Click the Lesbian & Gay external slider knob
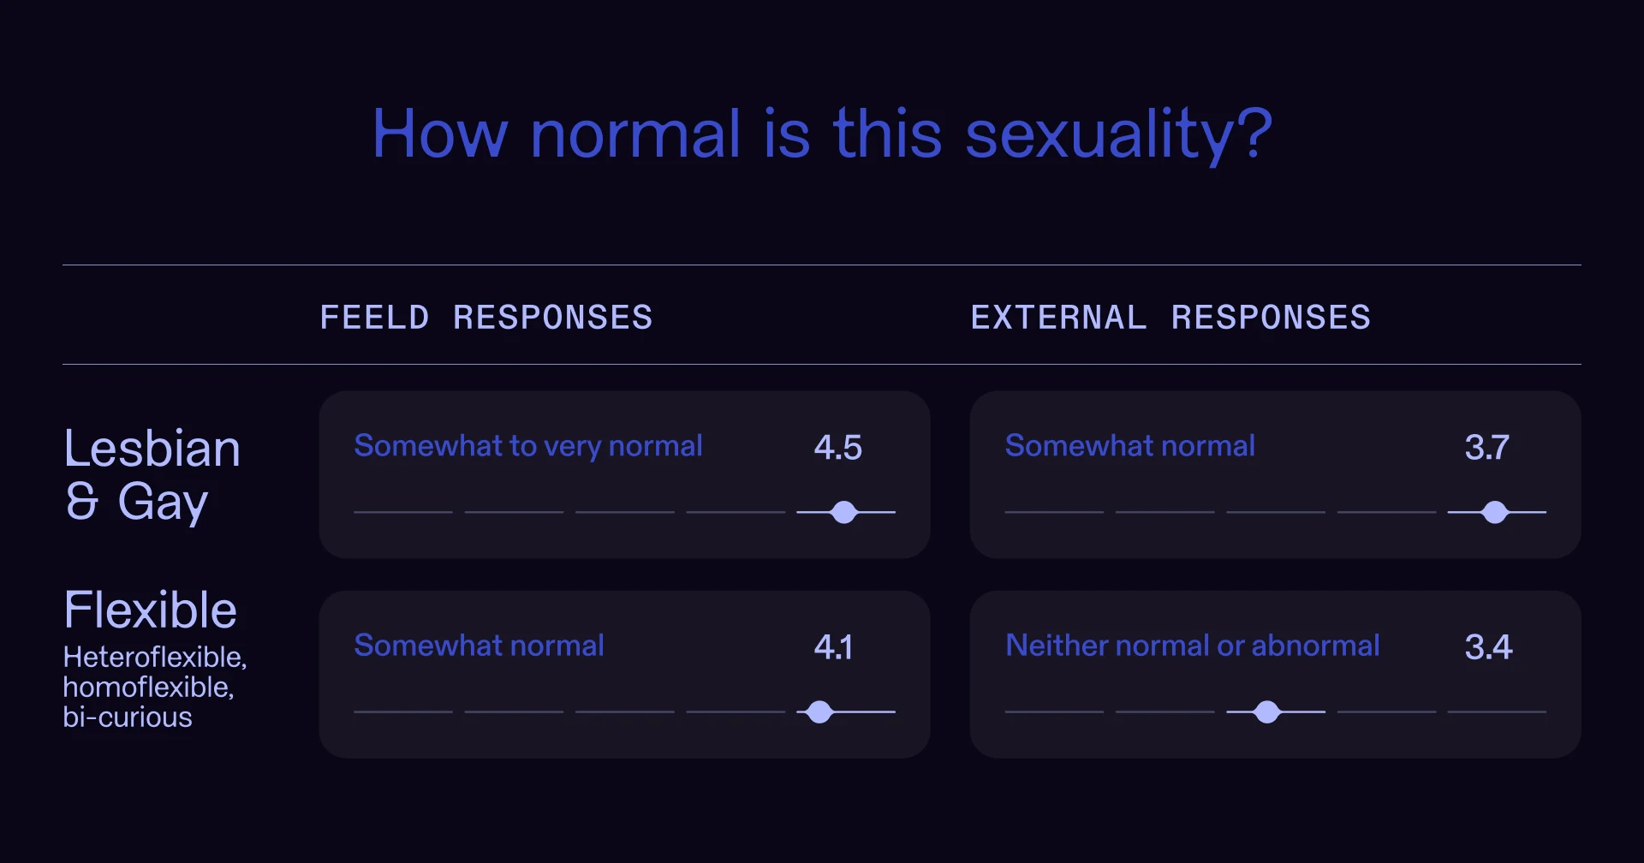This screenshot has height=863, width=1644. pyautogui.click(x=1495, y=512)
